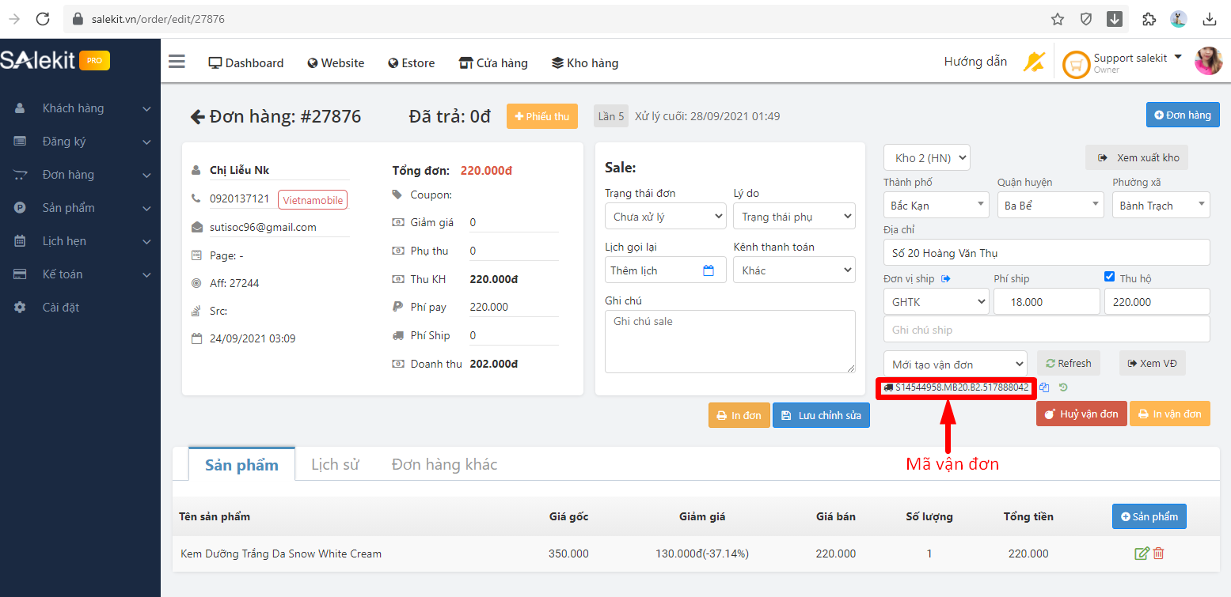Click the back arrow next to Đơn hàng #27876
The width and height of the screenshot is (1231, 597).
[x=197, y=117]
